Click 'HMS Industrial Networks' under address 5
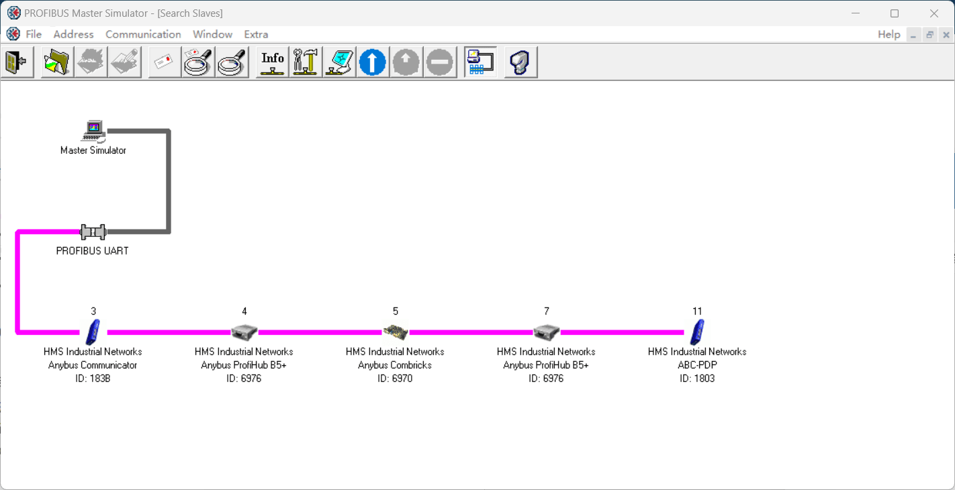The width and height of the screenshot is (955, 490). tap(395, 352)
